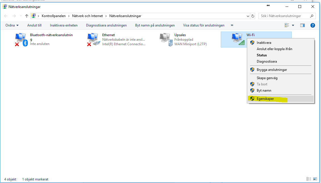Expand the address bar history dropdown
321x183 pixels.
[248, 16]
